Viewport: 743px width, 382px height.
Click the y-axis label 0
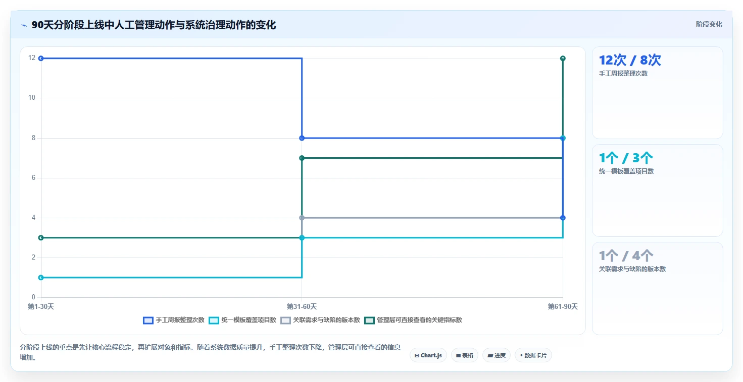(x=33, y=297)
